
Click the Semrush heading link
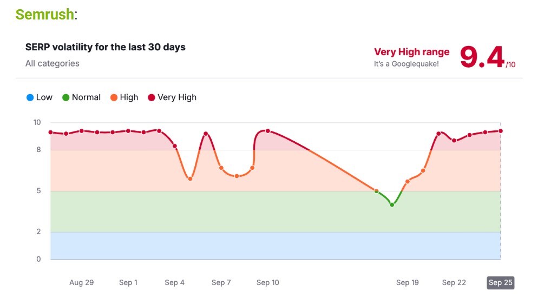pos(44,15)
